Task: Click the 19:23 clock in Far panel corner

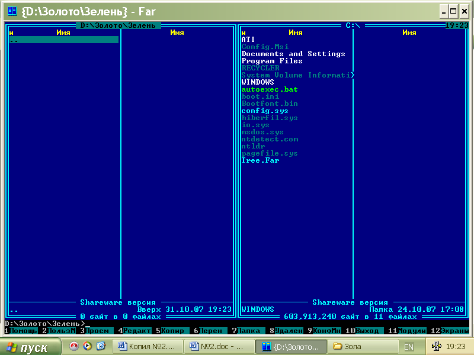Action: coord(457,25)
